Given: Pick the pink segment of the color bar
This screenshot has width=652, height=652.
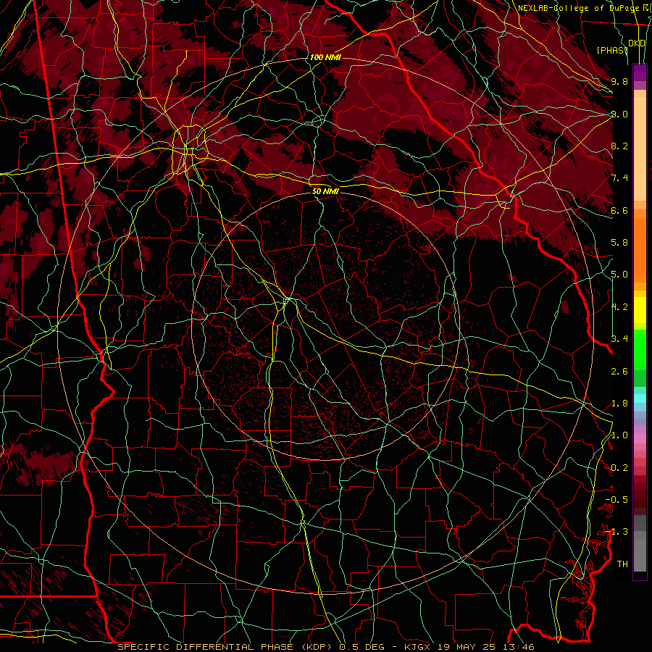Looking at the screenshot, I should pyautogui.click(x=640, y=439).
